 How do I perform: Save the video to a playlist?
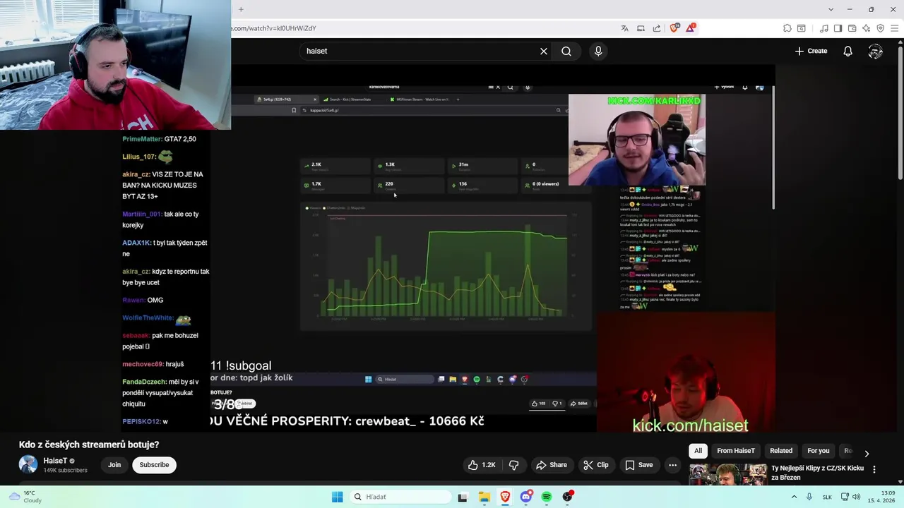[638, 465]
